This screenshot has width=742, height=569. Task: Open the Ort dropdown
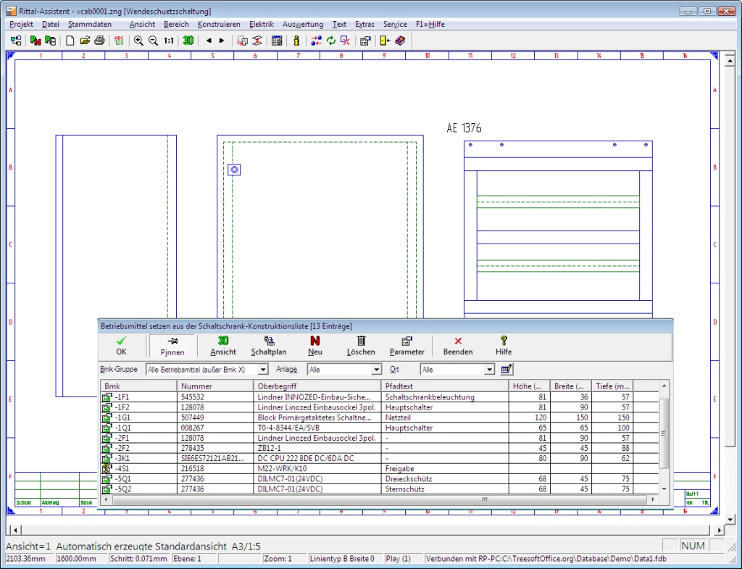click(490, 370)
